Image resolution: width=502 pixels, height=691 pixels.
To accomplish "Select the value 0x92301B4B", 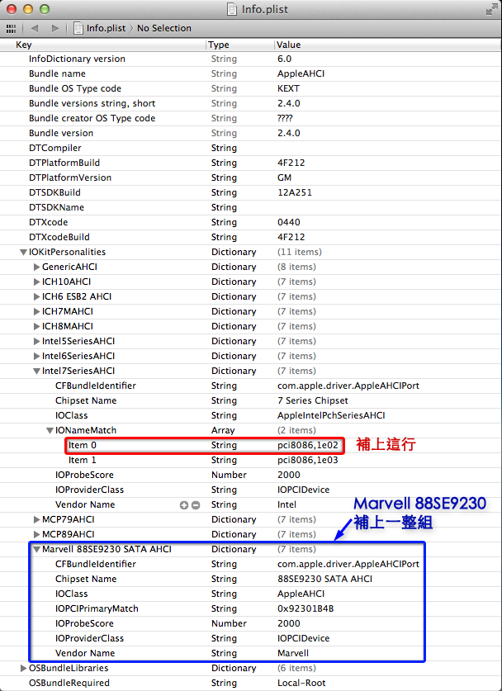I will coord(305,609).
